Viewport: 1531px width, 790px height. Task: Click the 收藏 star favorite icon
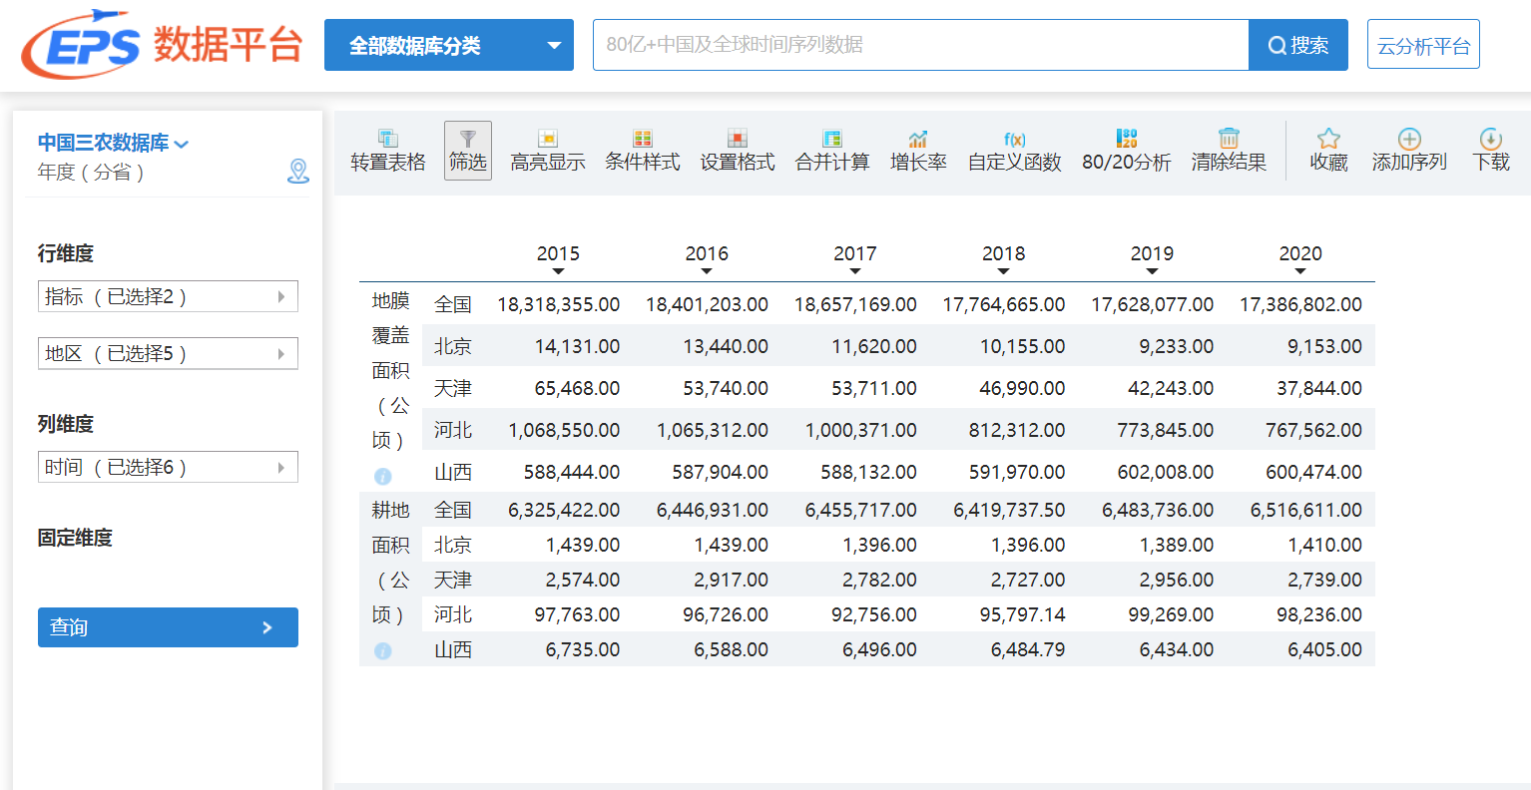1328,140
